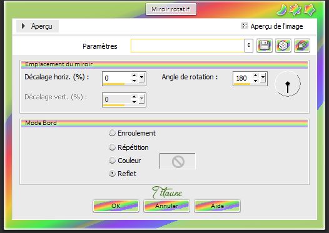Click the randomize parameters dice icon

(283, 46)
